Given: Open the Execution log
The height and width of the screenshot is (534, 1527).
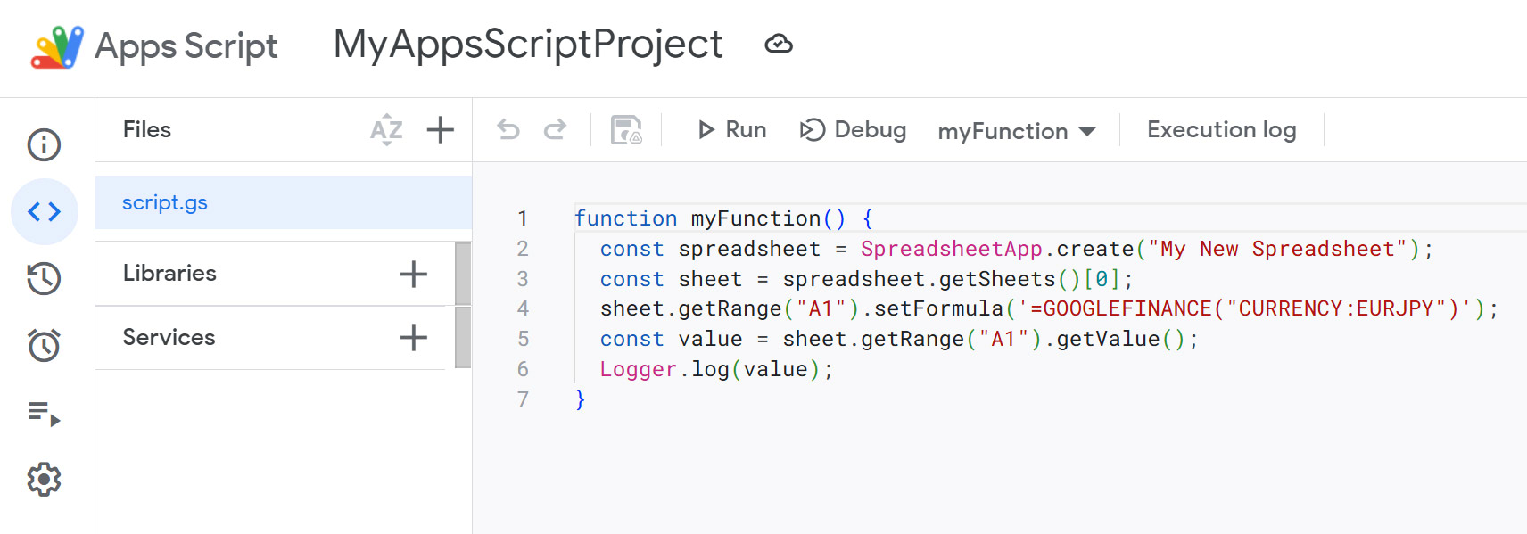Looking at the screenshot, I should (1221, 130).
